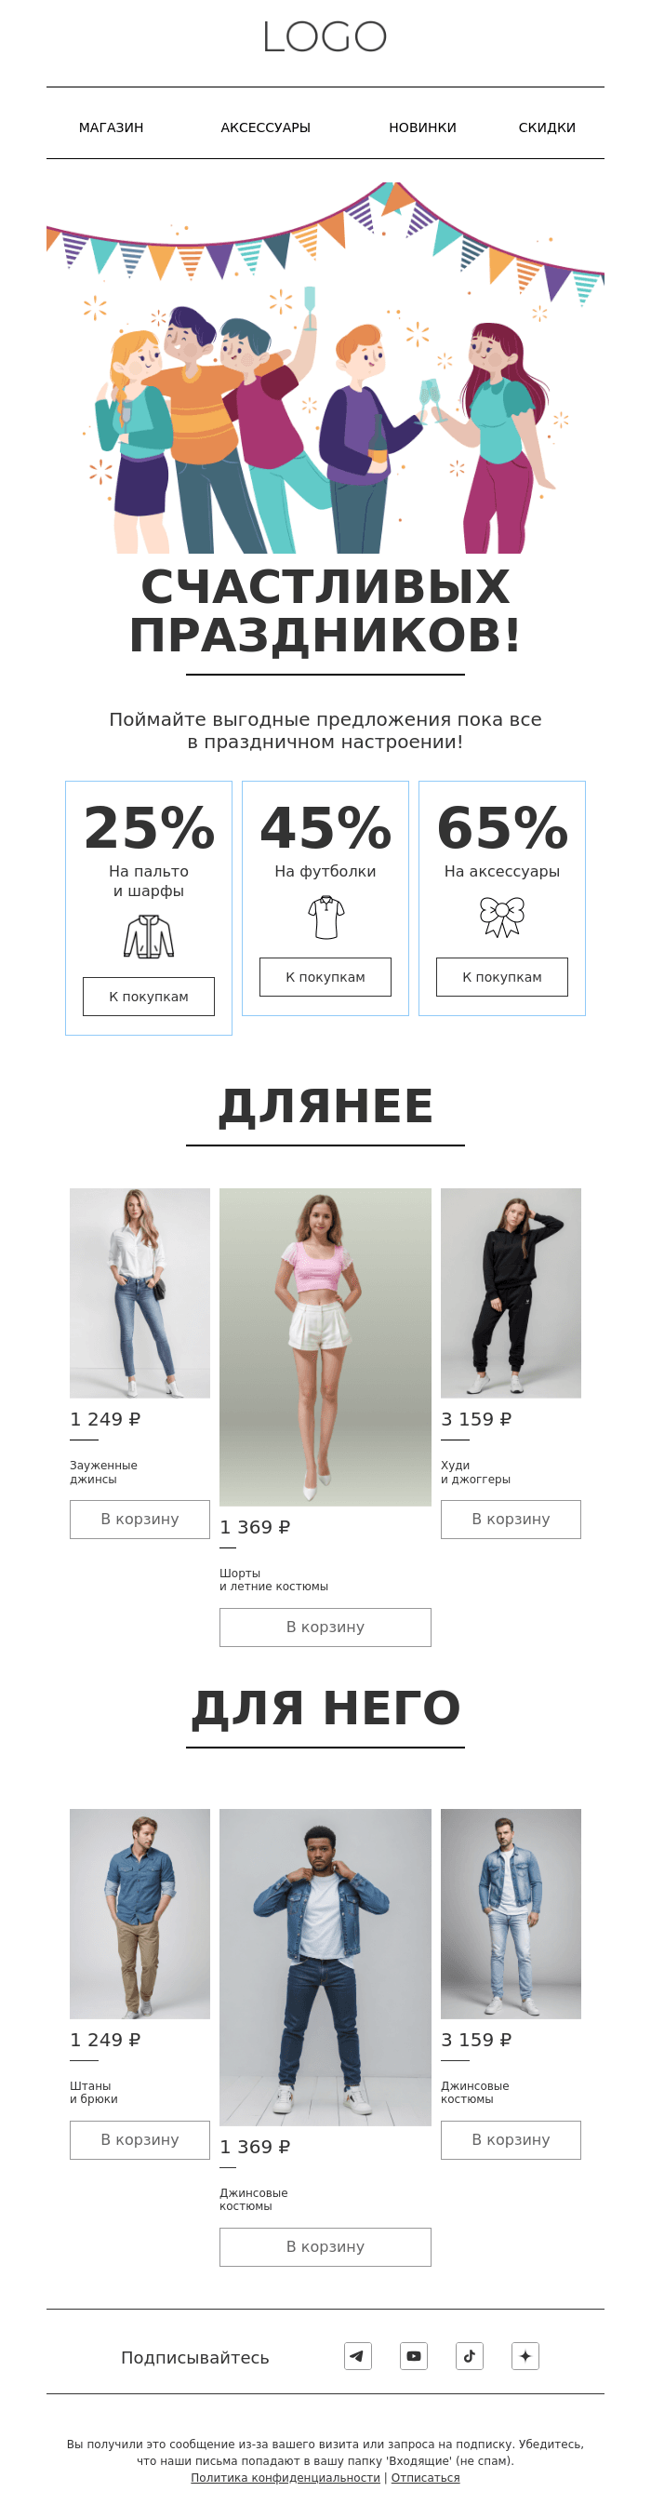651x2505 pixels.
Task: Open the АКСЕССУАРЫ menu item
Action: [x=265, y=127]
